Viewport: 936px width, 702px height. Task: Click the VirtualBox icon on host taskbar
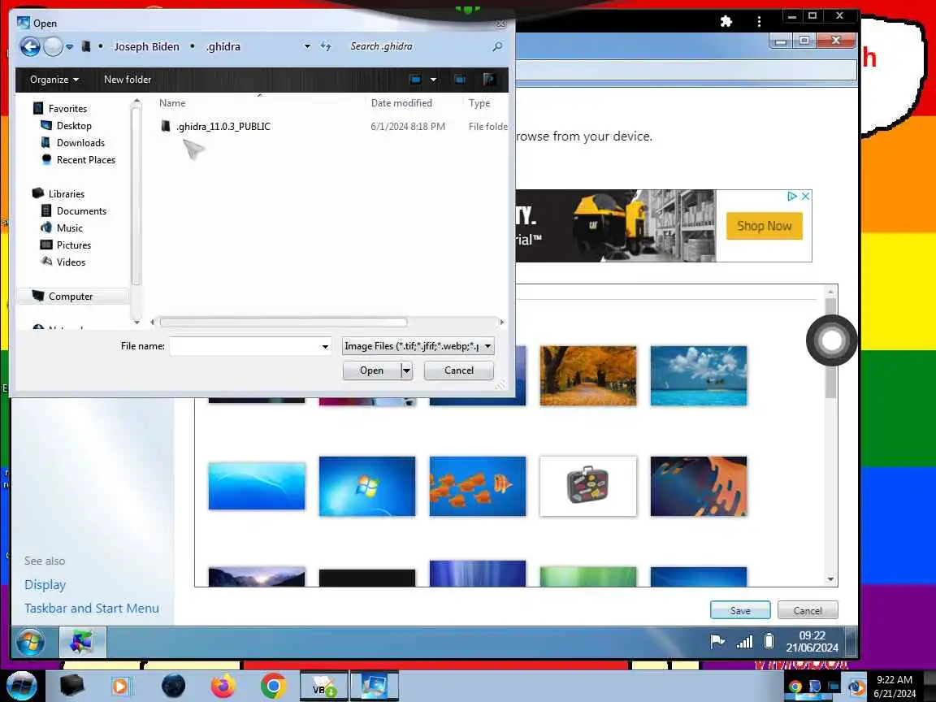coord(323,686)
